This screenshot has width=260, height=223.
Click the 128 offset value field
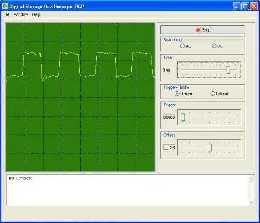pyautogui.click(x=169, y=148)
